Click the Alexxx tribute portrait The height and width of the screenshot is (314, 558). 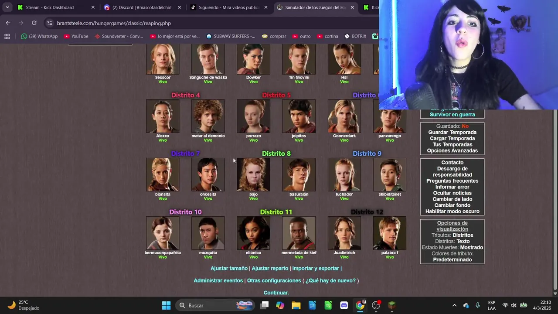(163, 116)
